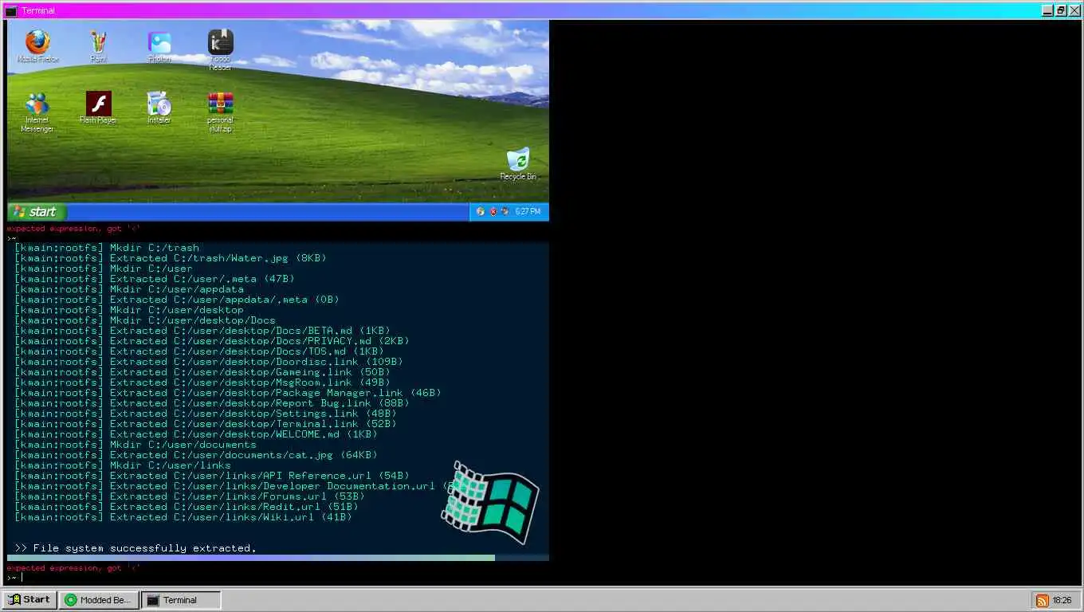Screen dimensions: 1084x612
Task: Click the 'Mkdir C:/user/desktop' line
Action: 129,310
